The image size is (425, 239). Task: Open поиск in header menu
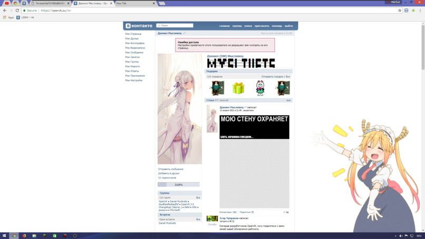pyautogui.click(x=248, y=26)
